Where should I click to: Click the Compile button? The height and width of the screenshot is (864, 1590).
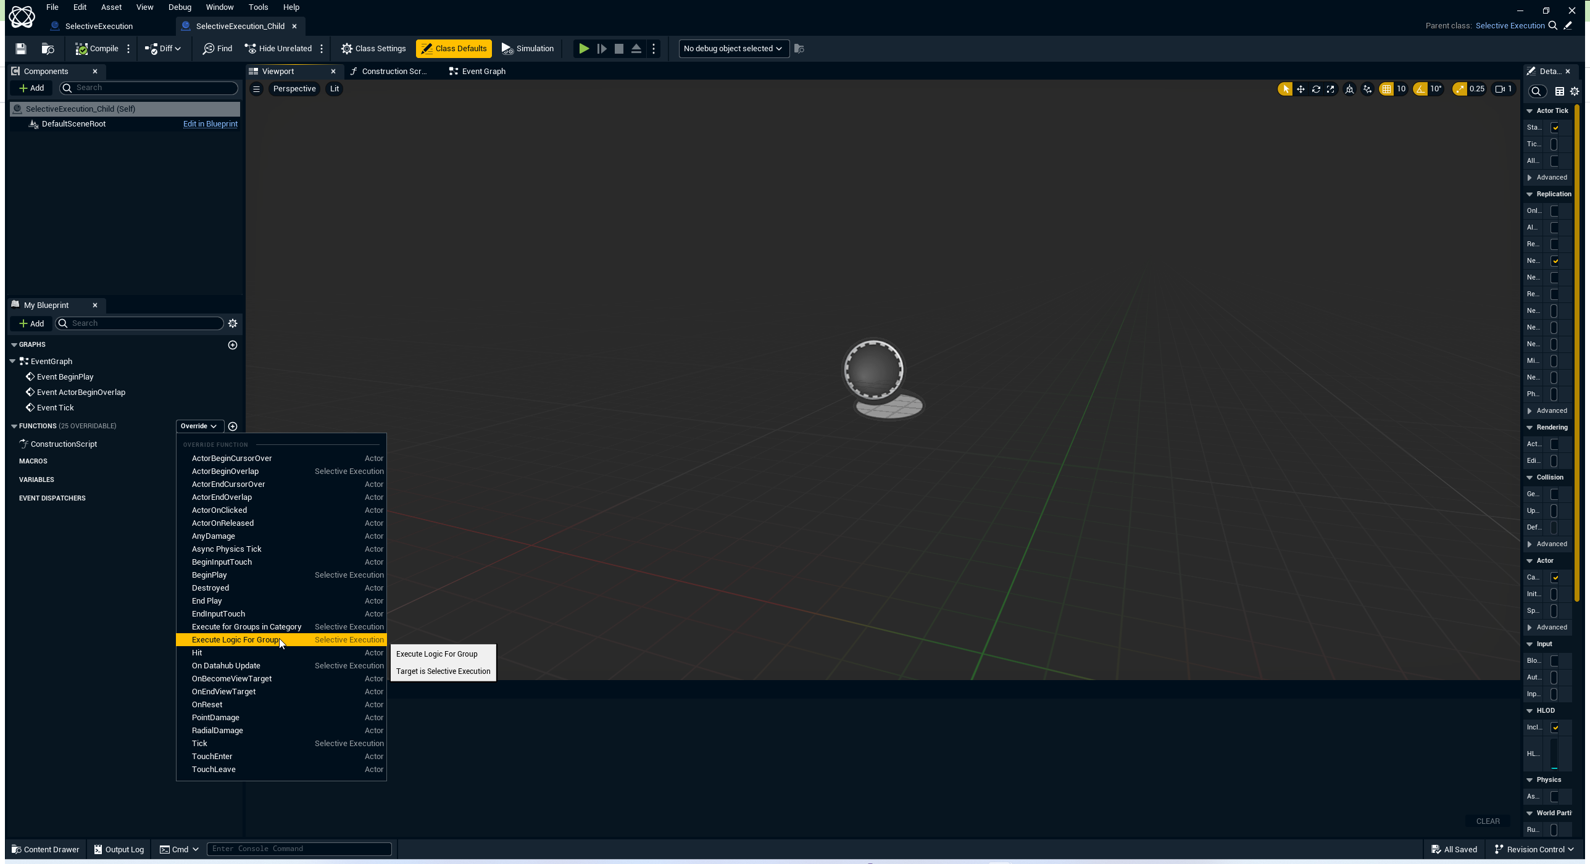(x=97, y=49)
